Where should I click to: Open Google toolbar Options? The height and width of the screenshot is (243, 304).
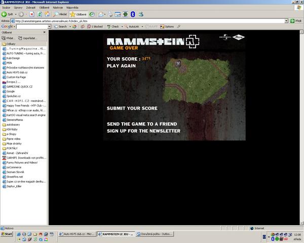(167, 26)
